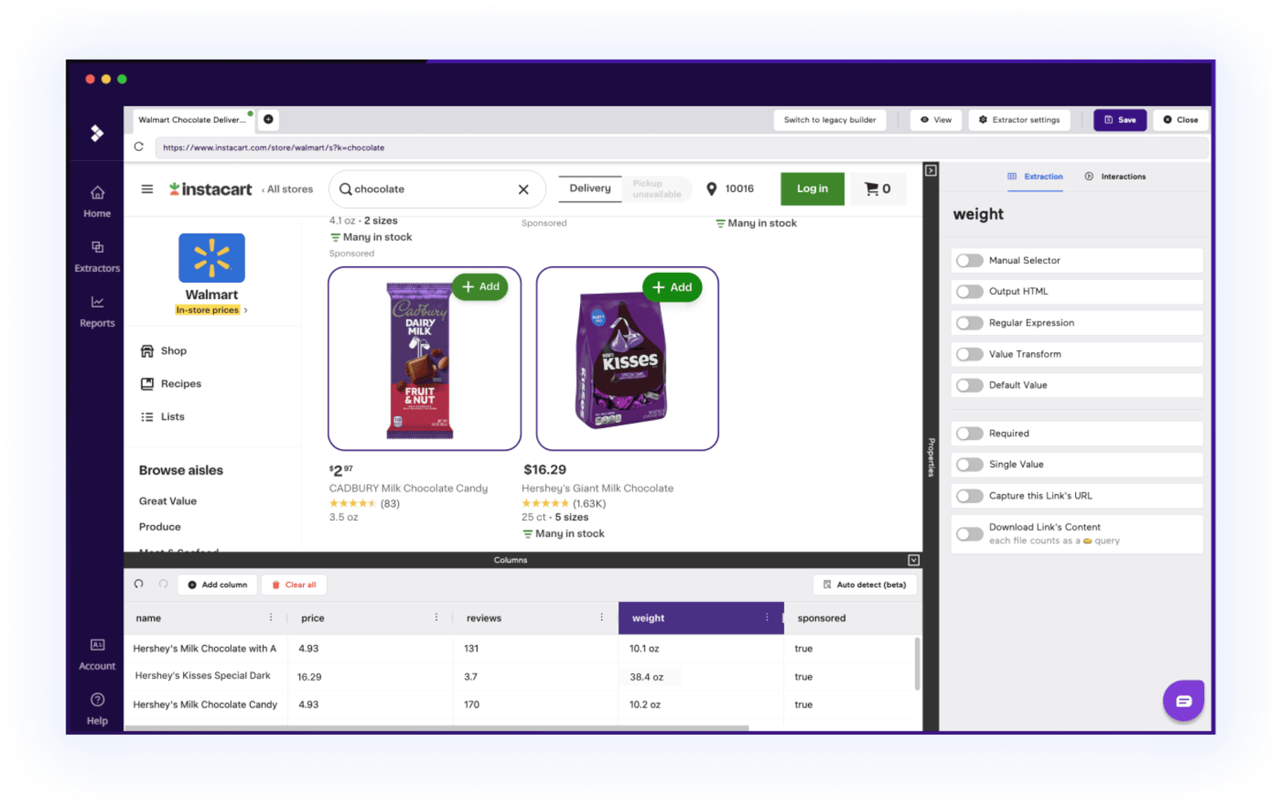Open options menu for price column
Screen dimensions: 1281x806
tap(436, 617)
